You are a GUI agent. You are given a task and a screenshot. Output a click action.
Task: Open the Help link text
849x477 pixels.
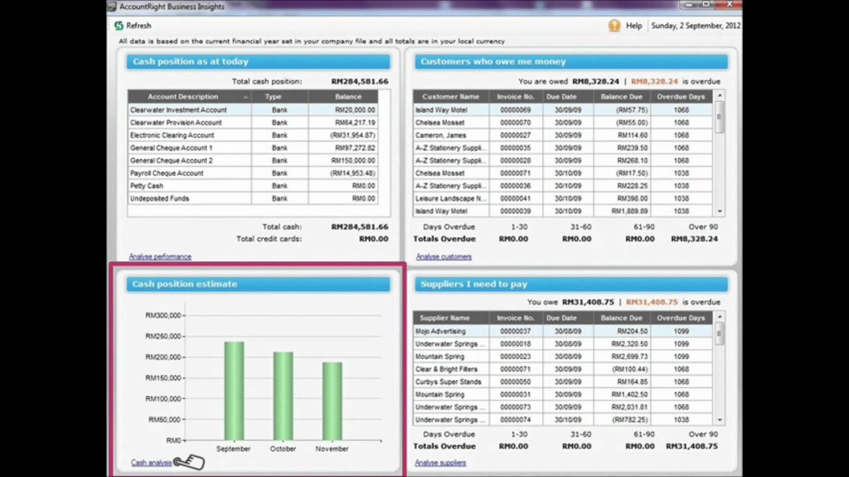[x=634, y=26]
